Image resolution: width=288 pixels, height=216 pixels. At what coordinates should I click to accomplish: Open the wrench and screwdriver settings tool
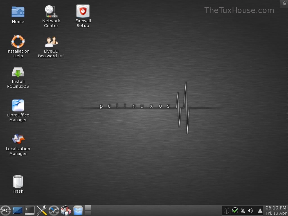coord(42,210)
